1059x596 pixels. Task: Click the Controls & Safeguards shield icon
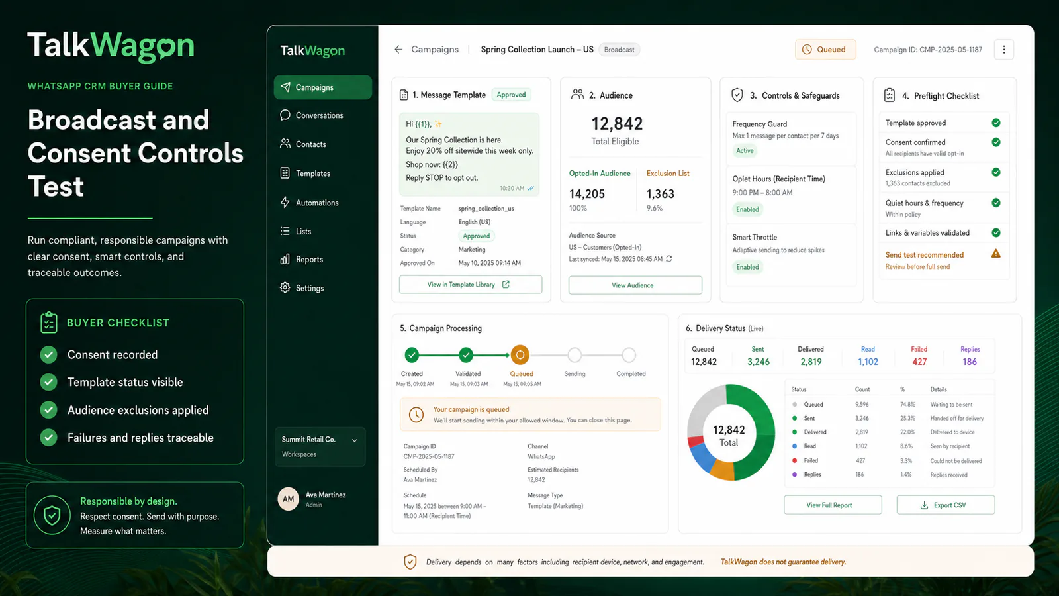pos(737,95)
